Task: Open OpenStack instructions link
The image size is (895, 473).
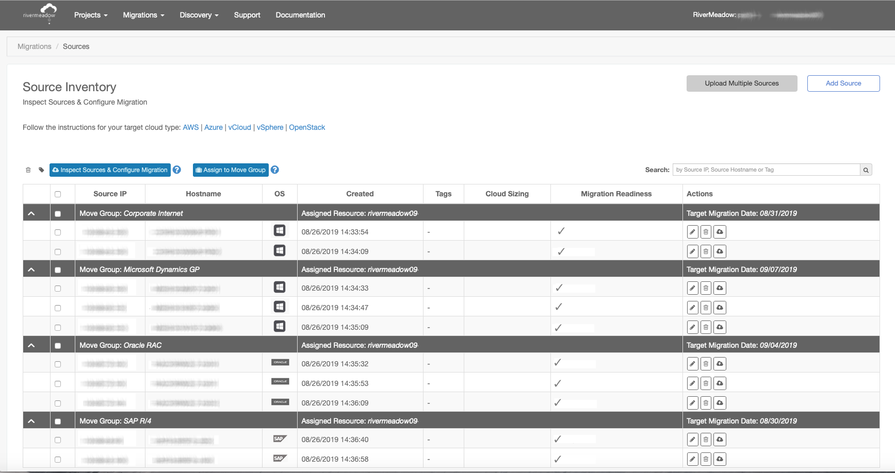Action: [307, 127]
